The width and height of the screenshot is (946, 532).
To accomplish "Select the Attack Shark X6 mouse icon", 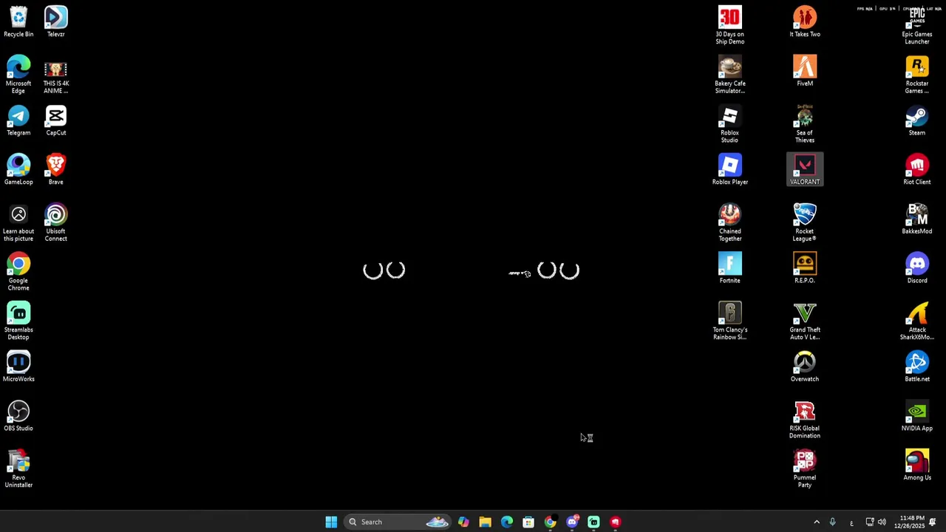I will pyautogui.click(x=917, y=321).
